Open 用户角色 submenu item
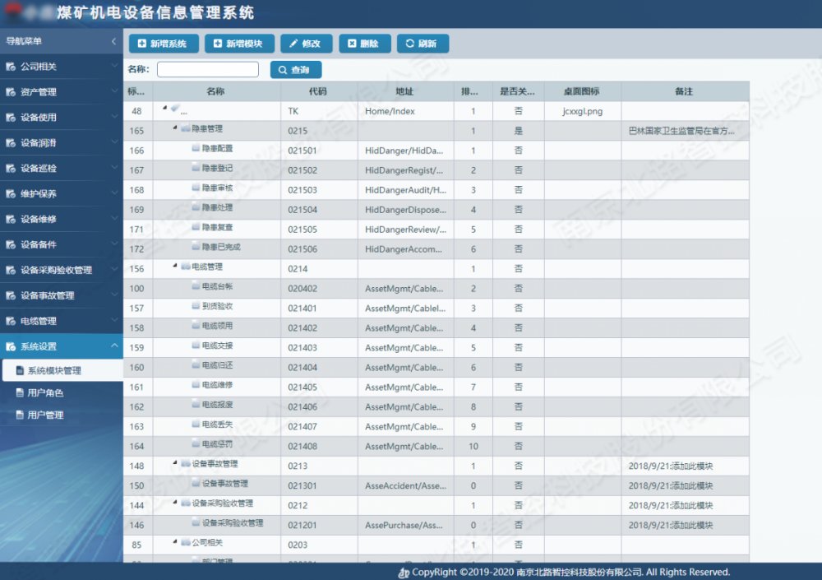The width and height of the screenshot is (822, 580). pos(45,393)
